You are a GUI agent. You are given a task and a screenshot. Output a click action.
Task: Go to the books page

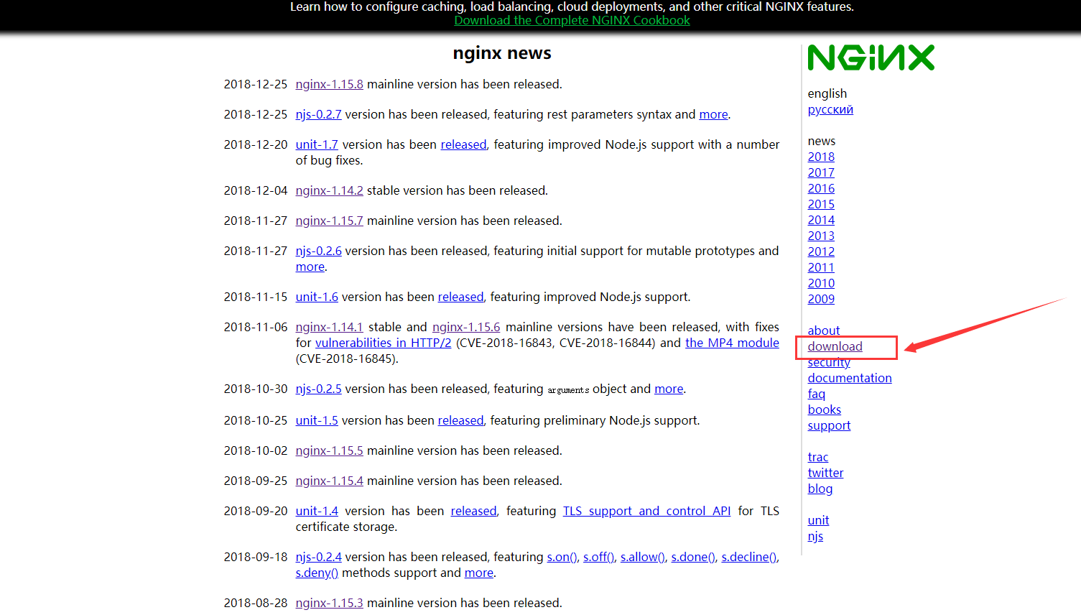tap(824, 410)
